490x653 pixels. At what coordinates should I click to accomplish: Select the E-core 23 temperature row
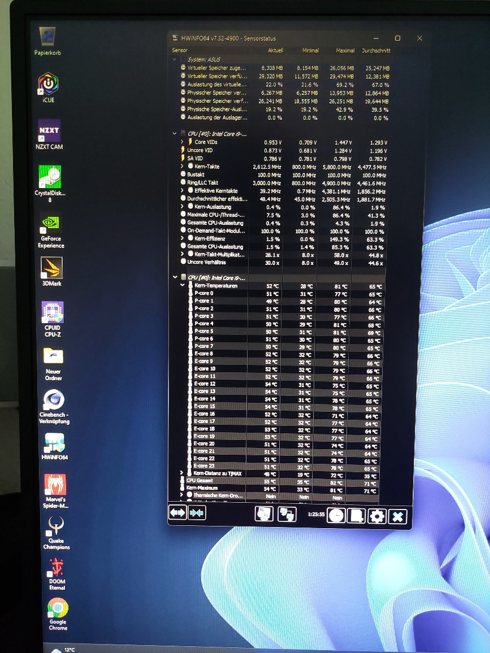point(283,467)
